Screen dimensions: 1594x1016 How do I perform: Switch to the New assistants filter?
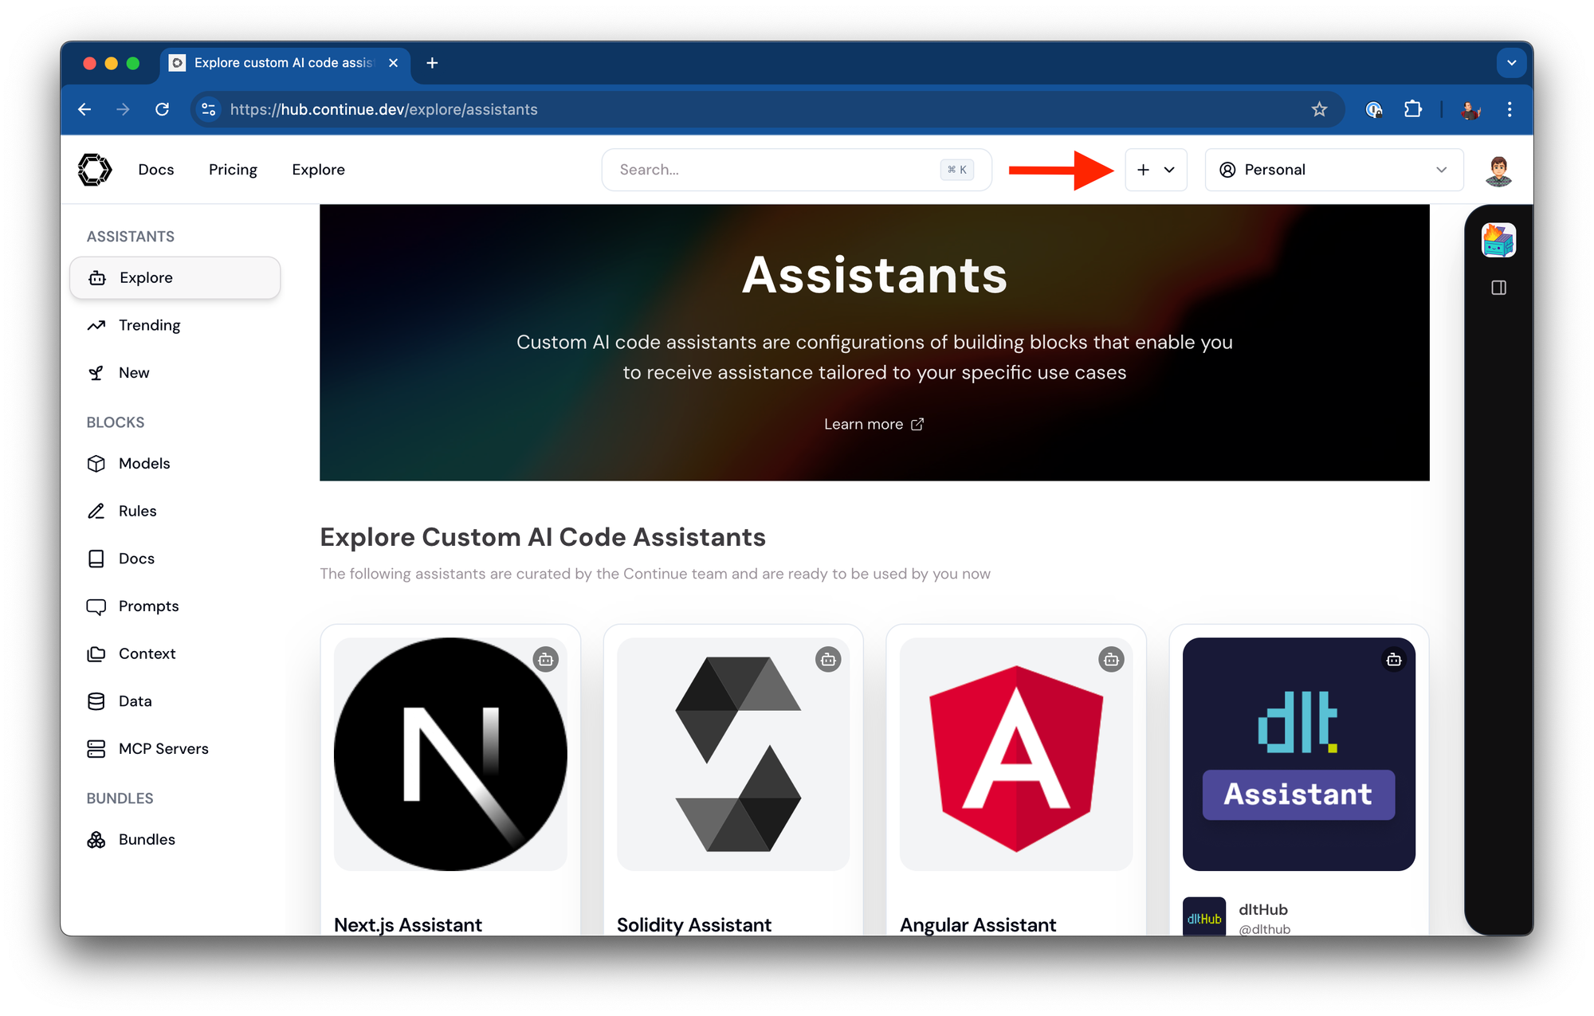133,372
